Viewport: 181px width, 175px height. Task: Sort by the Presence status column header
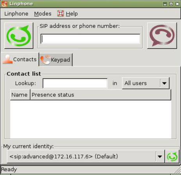pyautogui.click(x=100, y=95)
